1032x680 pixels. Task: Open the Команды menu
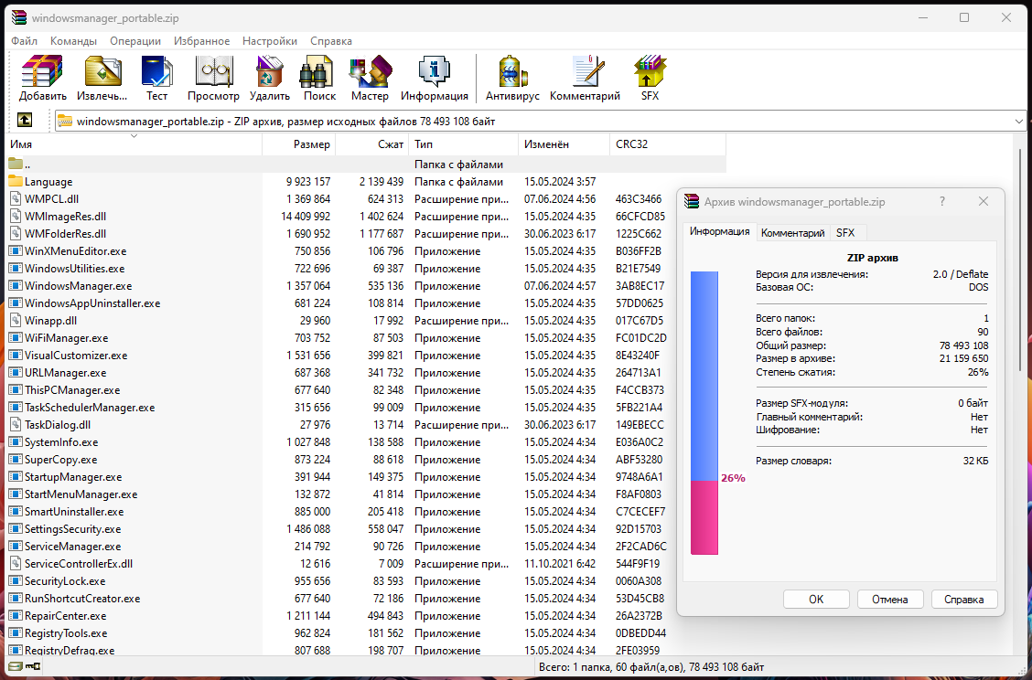73,41
